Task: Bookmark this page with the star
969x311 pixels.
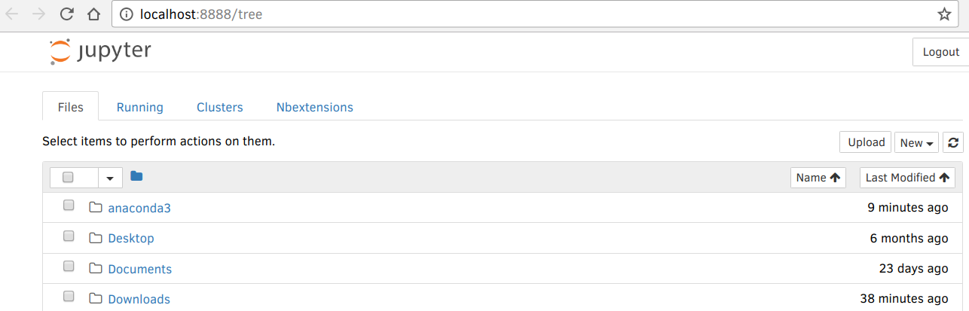Action: pos(944,14)
